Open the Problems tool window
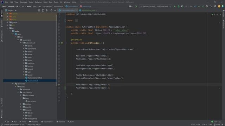225x126 pixels. 34,122
